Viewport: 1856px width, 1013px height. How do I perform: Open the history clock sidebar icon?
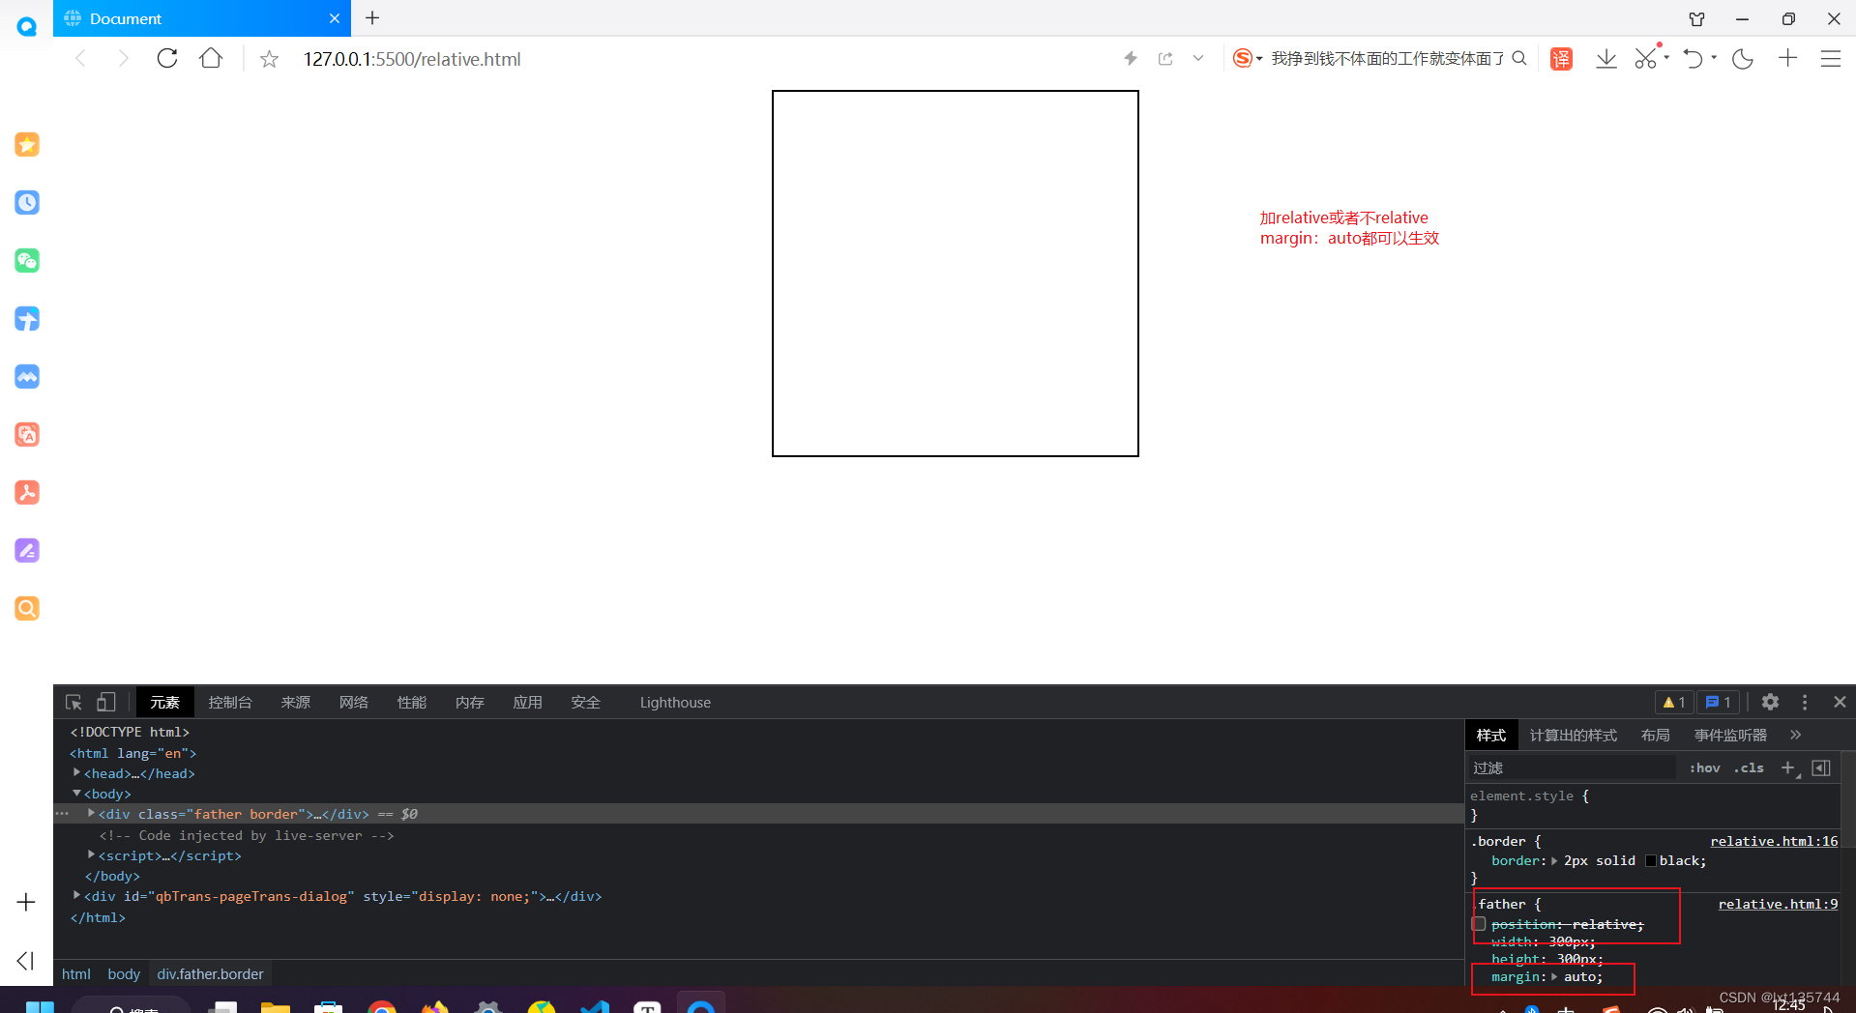[x=27, y=203]
